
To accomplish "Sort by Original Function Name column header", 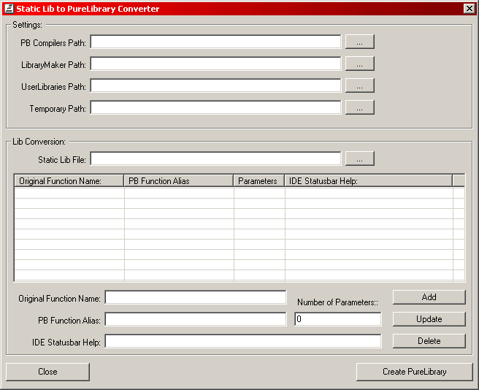I will (69, 181).
